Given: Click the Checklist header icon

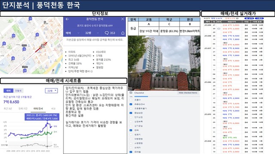Looking at the screenshot, I should pyautogui.click(x=131, y=92).
